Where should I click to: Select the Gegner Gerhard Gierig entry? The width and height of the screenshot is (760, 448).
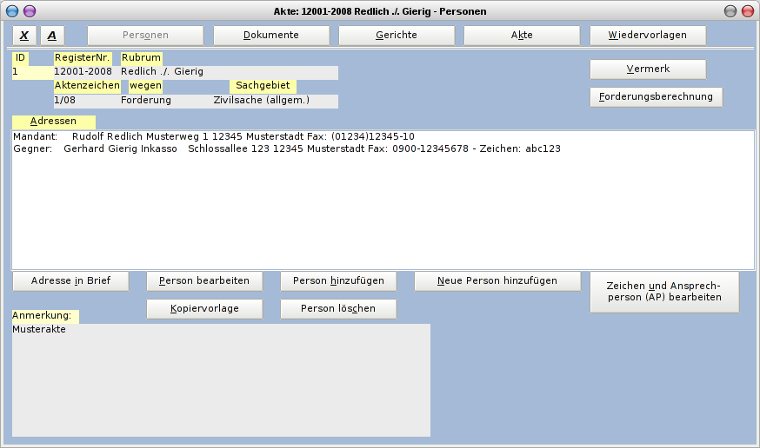click(287, 149)
